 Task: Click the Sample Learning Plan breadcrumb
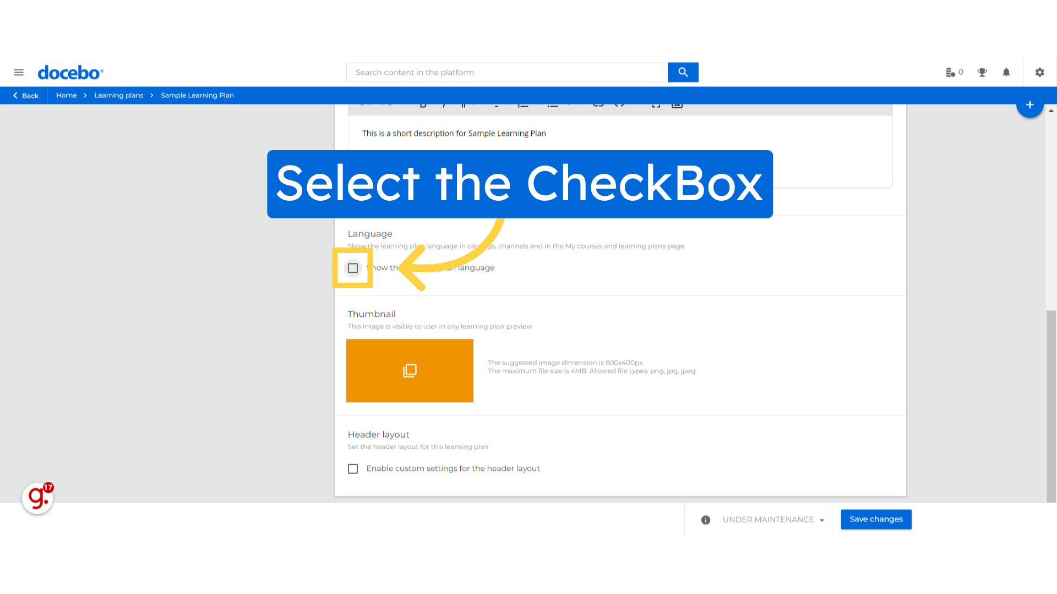198,95
